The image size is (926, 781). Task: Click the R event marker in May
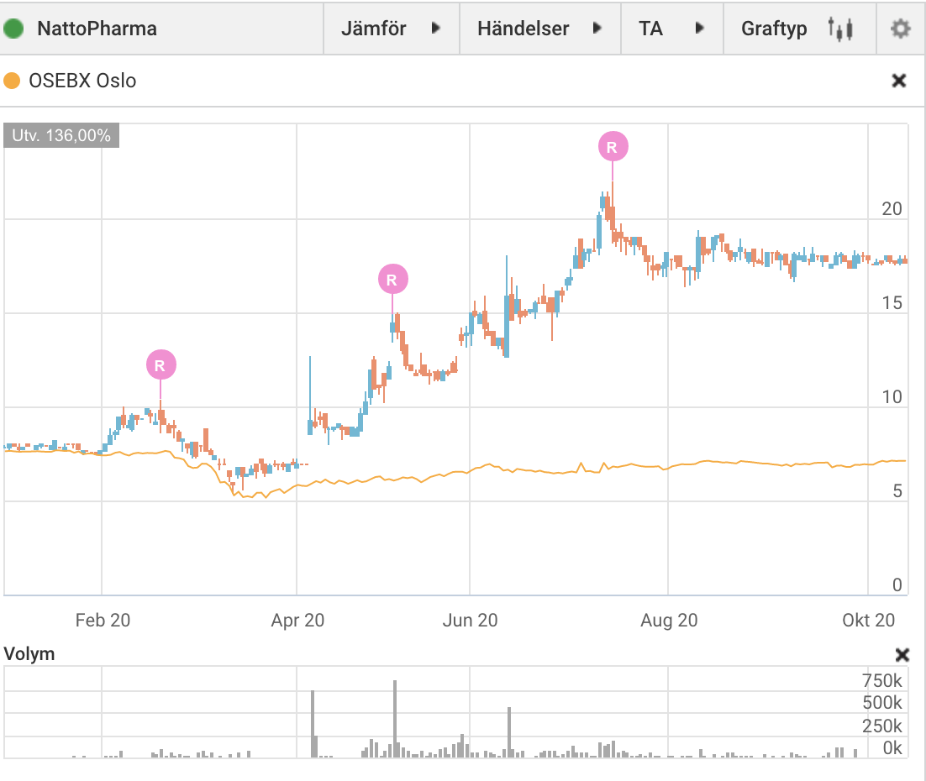tap(392, 279)
